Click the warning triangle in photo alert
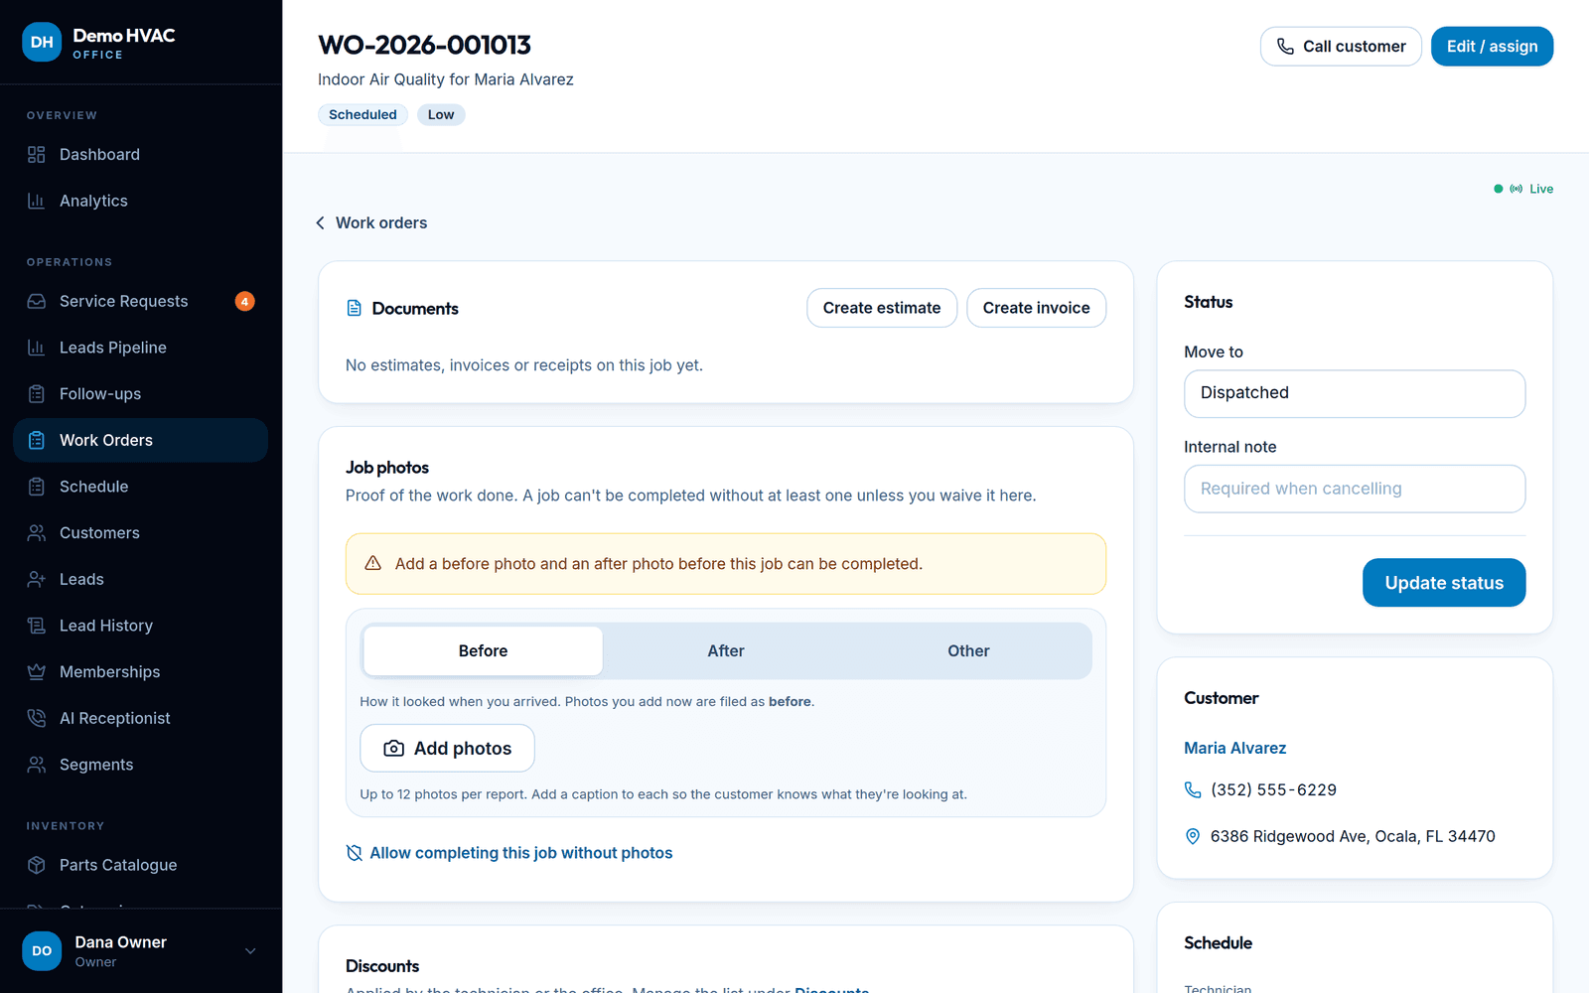Viewport: 1589px width, 993px height. pyautogui.click(x=373, y=563)
